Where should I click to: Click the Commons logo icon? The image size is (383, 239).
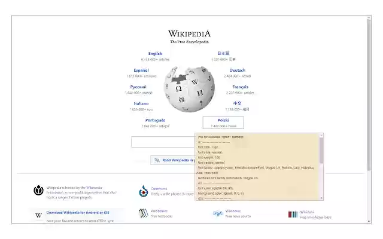pyautogui.click(x=144, y=191)
